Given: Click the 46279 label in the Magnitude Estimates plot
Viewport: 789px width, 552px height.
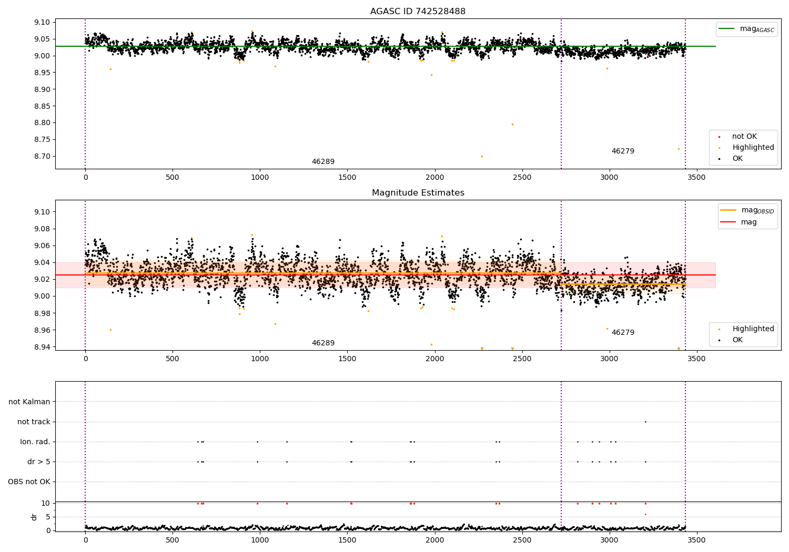Looking at the screenshot, I should click(623, 333).
